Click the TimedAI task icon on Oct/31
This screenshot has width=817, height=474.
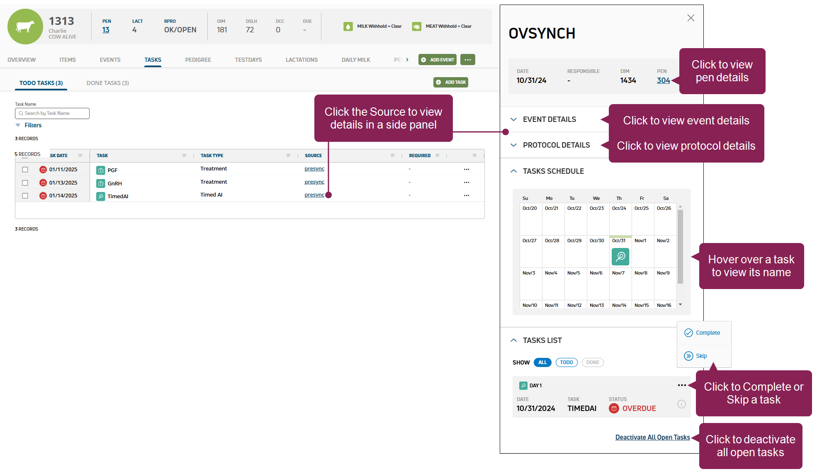point(620,257)
